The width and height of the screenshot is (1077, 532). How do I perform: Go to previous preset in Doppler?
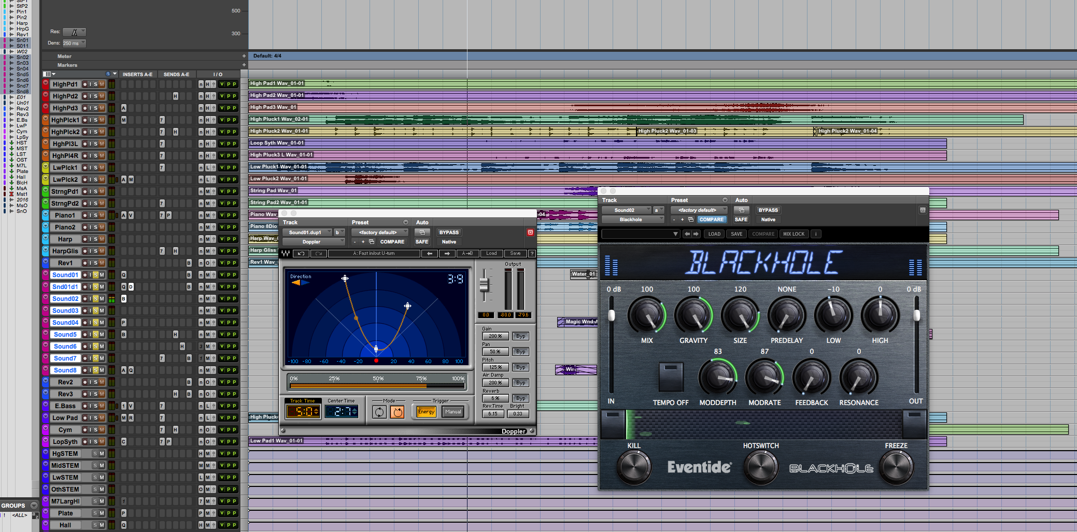[x=429, y=253]
